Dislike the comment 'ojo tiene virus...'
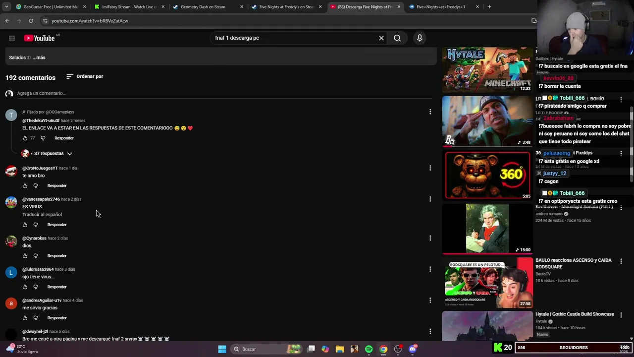 pyautogui.click(x=36, y=287)
